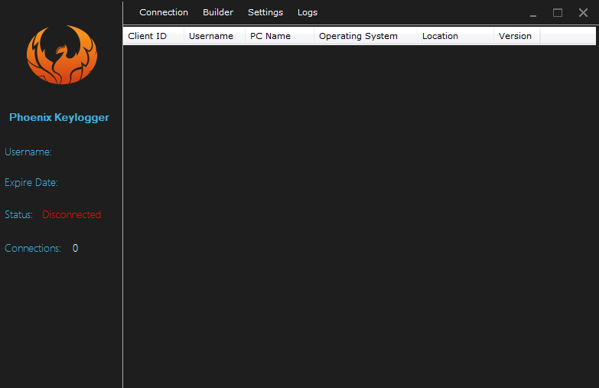
Task: Sort list by Client ID column
Action: pyautogui.click(x=148, y=36)
